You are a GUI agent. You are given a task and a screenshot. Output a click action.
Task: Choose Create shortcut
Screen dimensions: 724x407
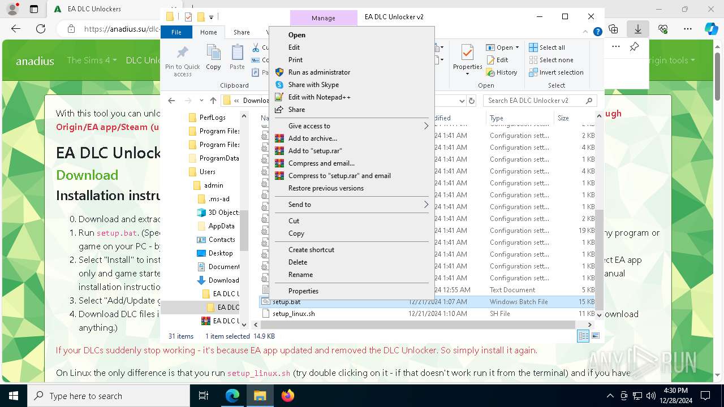(x=311, y=250)
